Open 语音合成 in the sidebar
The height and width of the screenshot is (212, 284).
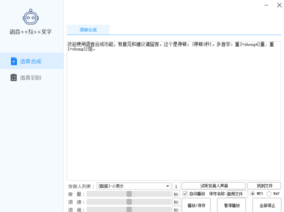[x=32, y=61]
